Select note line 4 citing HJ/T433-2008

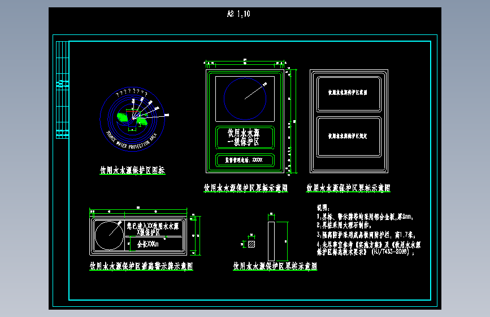point(368,248)
